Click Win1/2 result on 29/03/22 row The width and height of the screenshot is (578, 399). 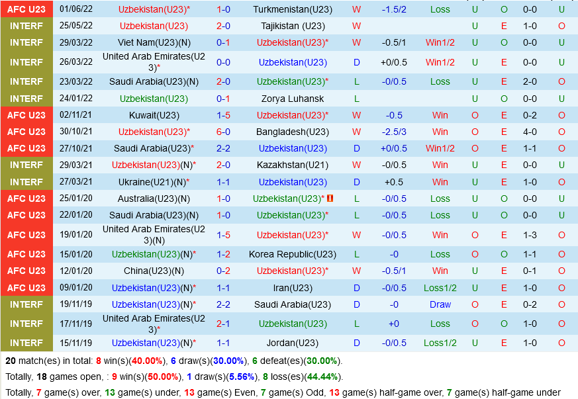coord(440,43)
